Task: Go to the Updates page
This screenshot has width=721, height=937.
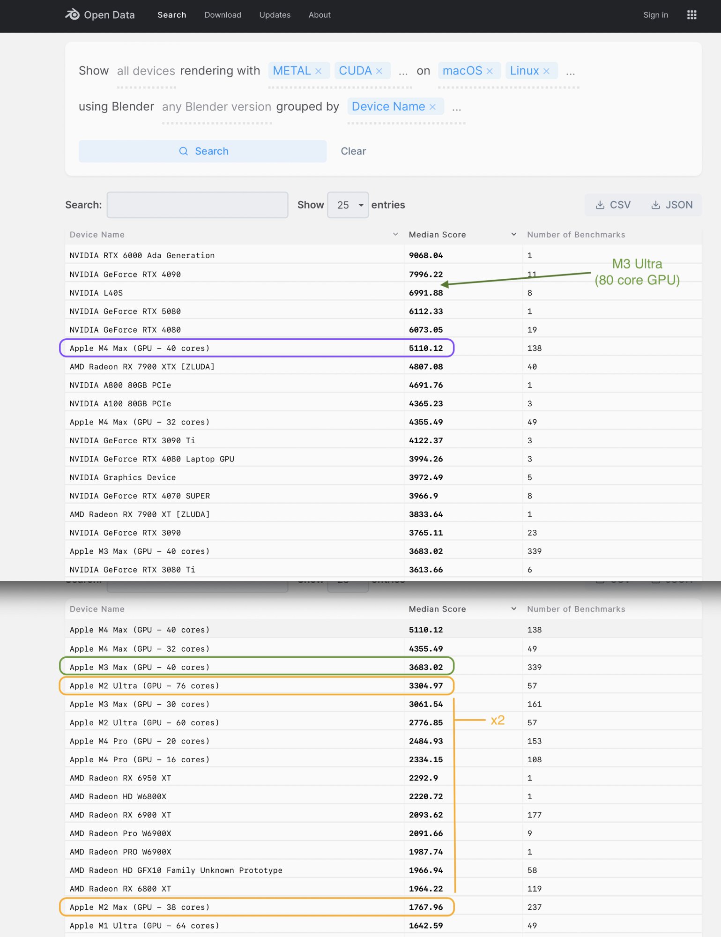Action: click(275, 15)
